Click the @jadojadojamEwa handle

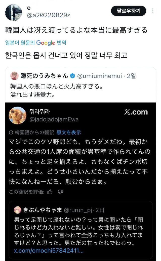[54, 119]
